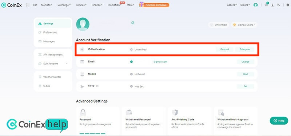Click the TOTP Google row icon

(82, 87)
